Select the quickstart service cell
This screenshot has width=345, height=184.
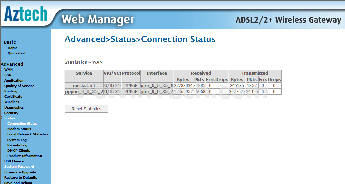click(x=84, y=85)
